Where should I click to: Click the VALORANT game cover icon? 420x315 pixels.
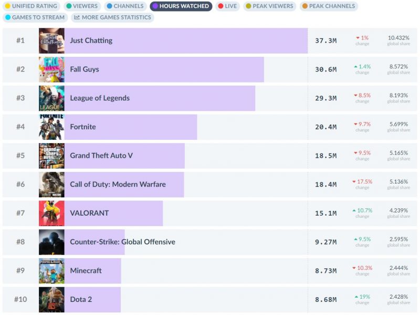(x=51, y=213)
